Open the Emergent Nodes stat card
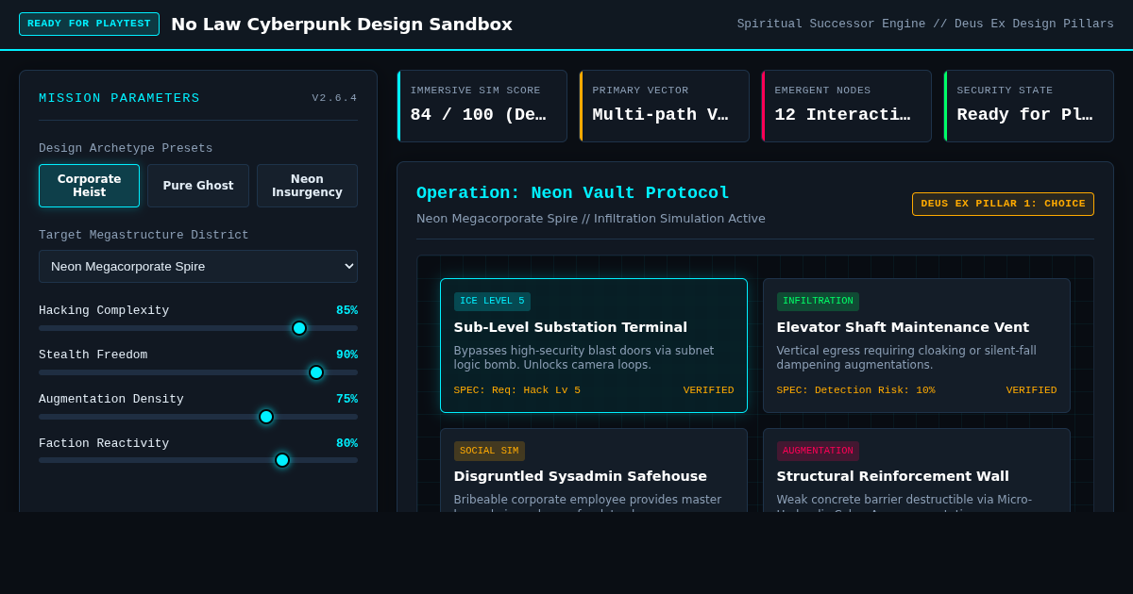 847,106
